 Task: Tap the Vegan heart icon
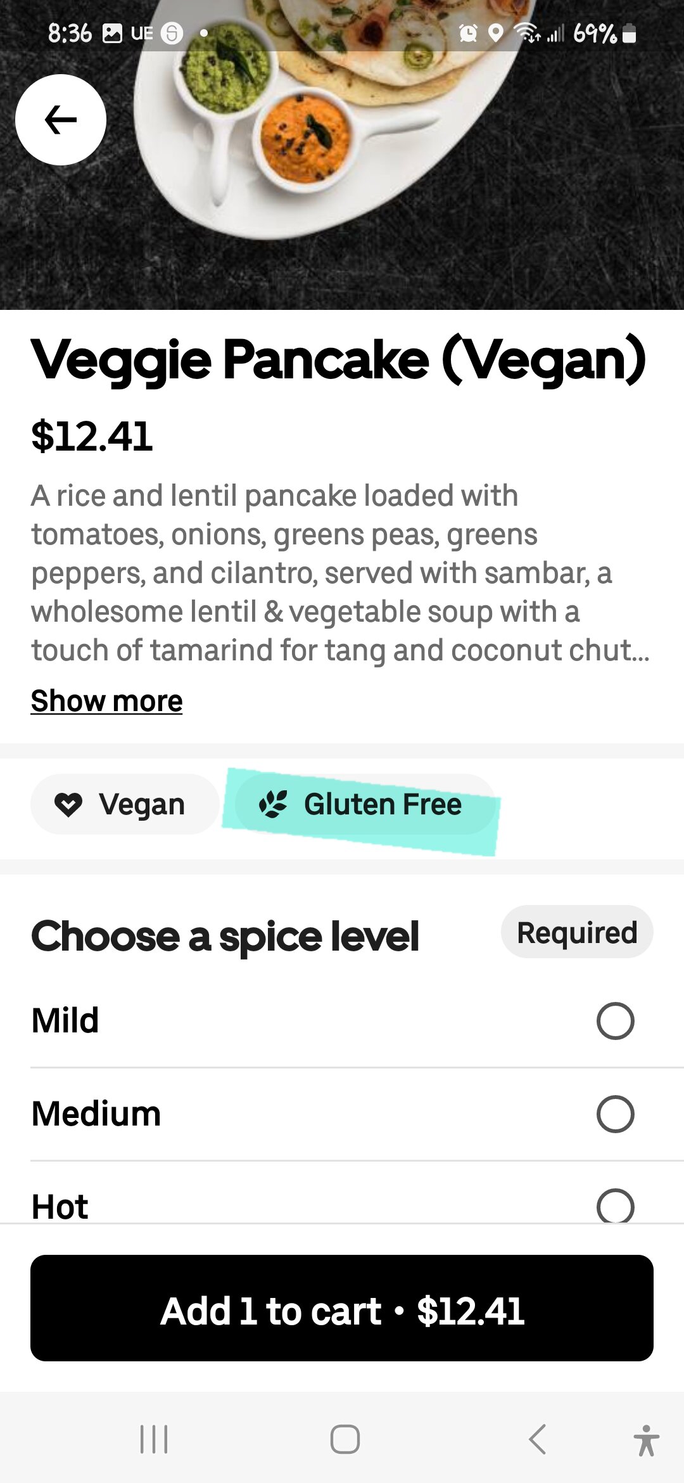[x=68, y=804]
